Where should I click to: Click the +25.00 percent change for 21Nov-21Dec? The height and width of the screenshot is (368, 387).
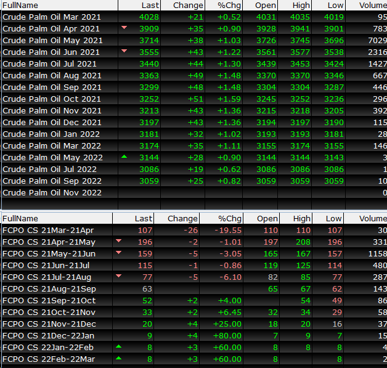tap(227, 324)
